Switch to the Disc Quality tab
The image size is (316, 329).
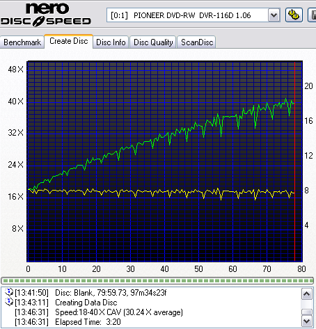[153, 42]
